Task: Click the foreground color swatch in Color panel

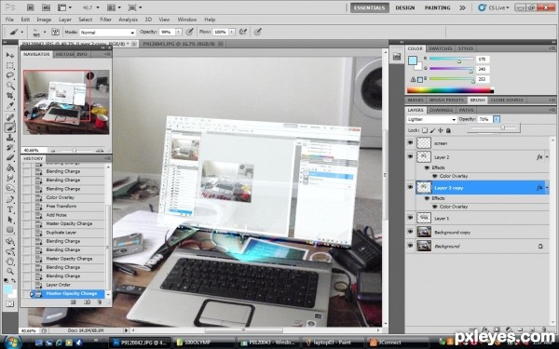Action: (412, 60)
